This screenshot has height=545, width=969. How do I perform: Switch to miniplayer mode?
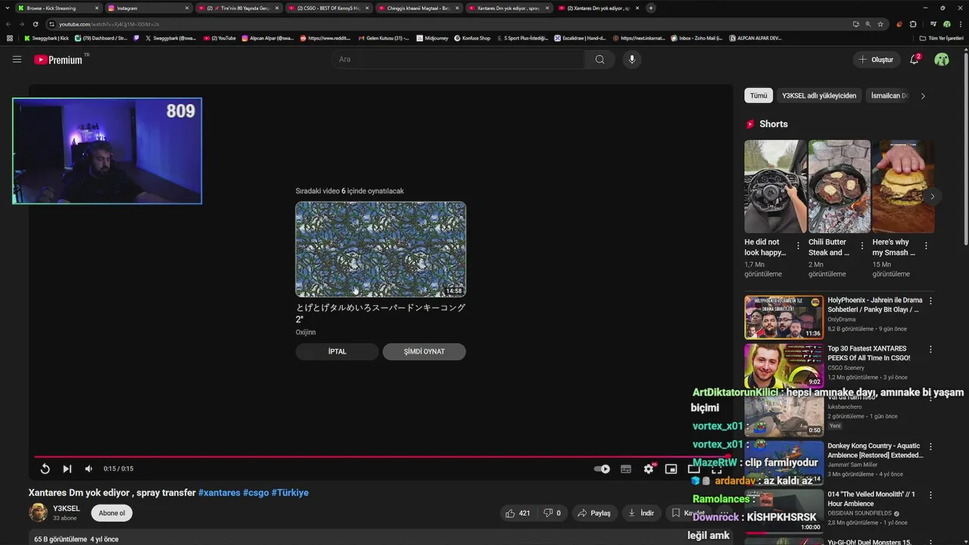(x=671, y=469)
